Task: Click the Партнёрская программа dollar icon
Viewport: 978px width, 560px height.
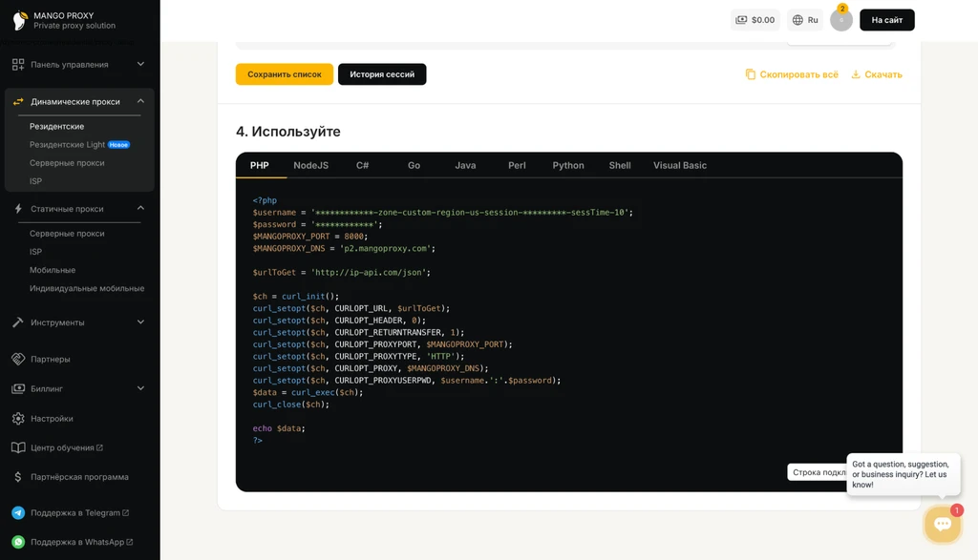Action: coord(18,477)
